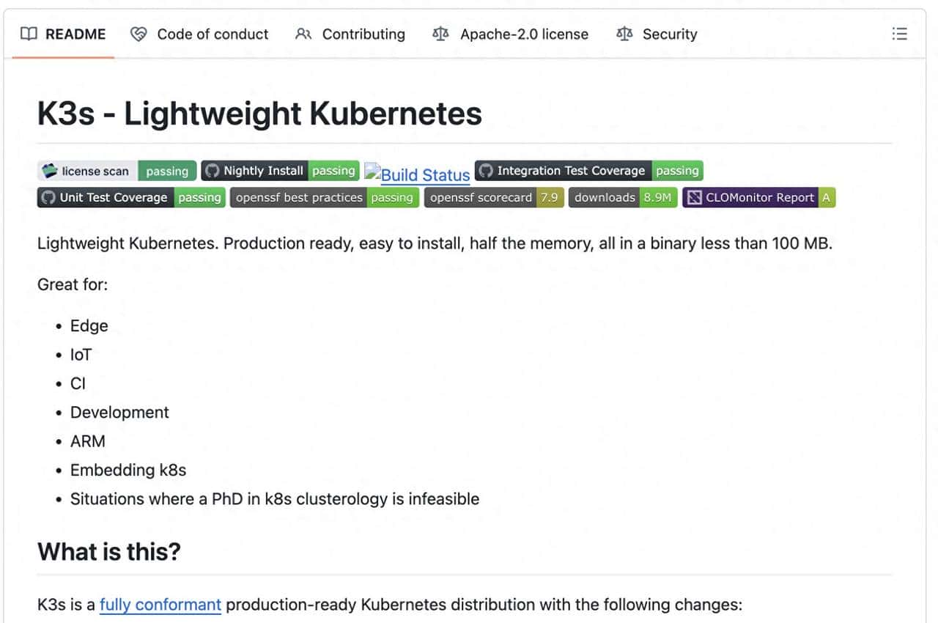Open the CLOMonitor Report badge
This screenshot has height=623, width=938.
[759, 197]
